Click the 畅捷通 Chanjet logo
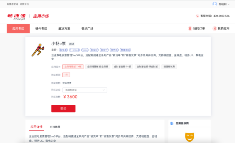235x143 pixels. point(16,17)
